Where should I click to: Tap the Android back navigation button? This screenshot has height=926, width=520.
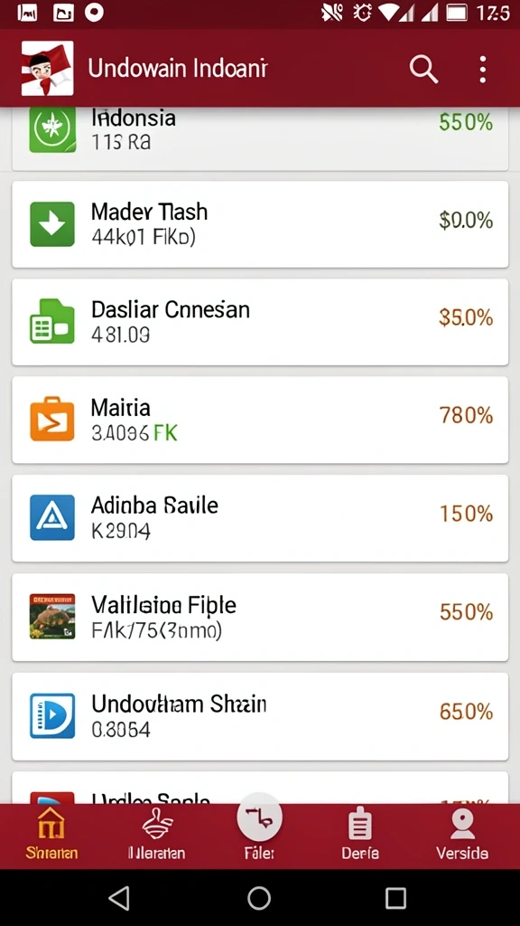120,898
